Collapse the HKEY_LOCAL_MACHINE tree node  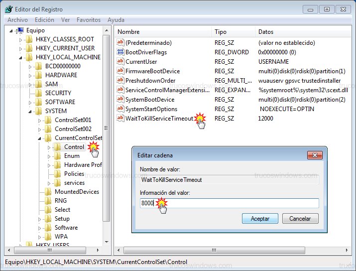[20, 57]
